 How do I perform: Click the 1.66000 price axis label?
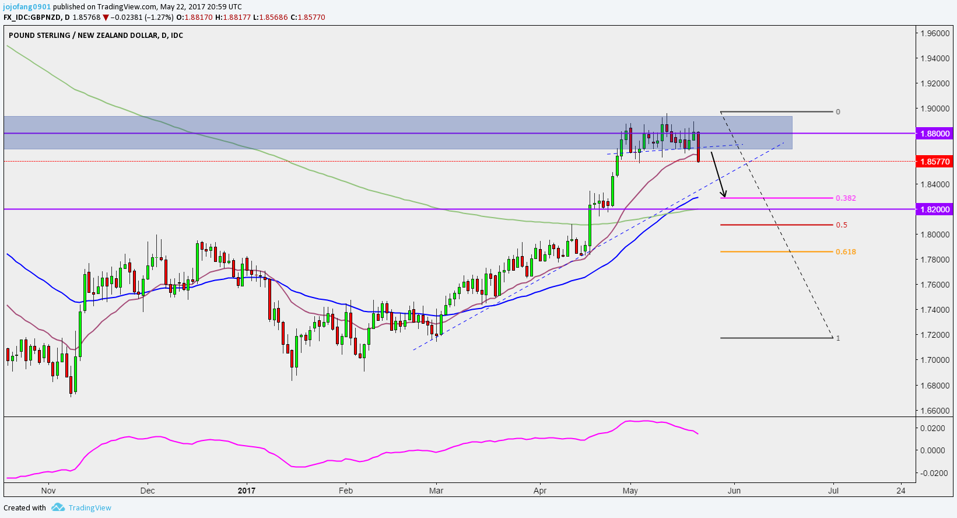coord(935,411)
